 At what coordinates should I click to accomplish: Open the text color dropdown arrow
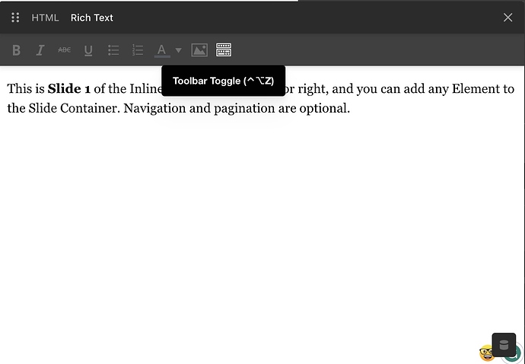[x=178, y=50]
